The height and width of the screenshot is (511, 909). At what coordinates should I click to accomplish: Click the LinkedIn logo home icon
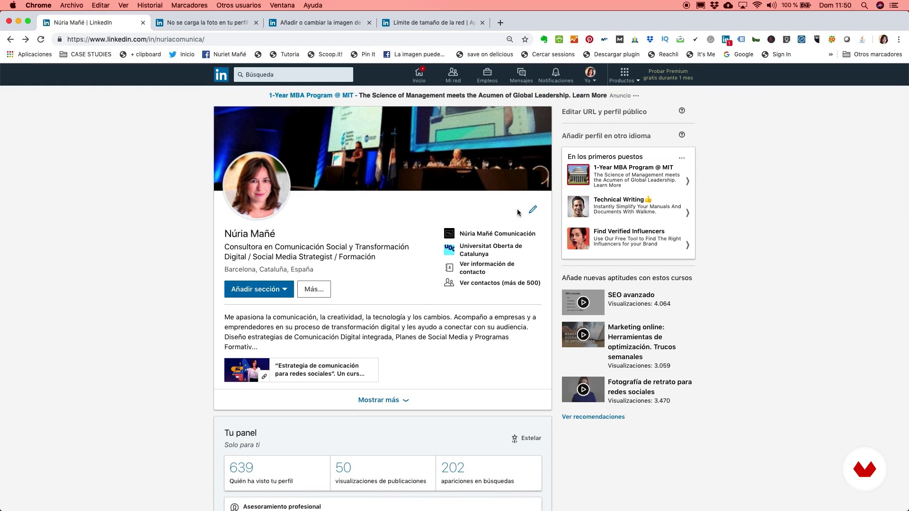[221, 75]
